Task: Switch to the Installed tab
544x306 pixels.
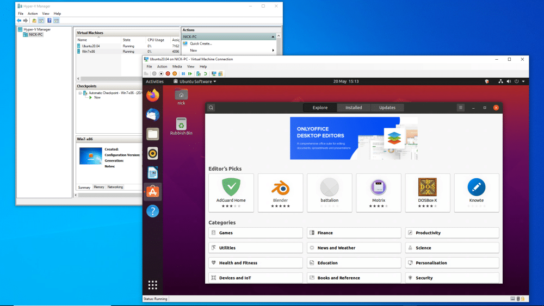Action: click(x=354, y=108)
